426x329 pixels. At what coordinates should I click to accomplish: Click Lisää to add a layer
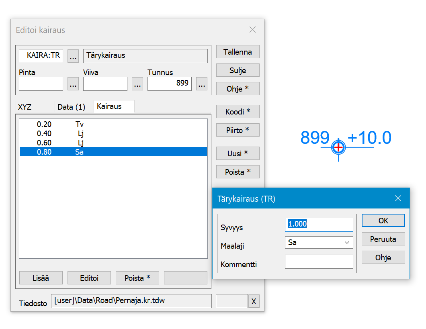[x=41, y=278]
